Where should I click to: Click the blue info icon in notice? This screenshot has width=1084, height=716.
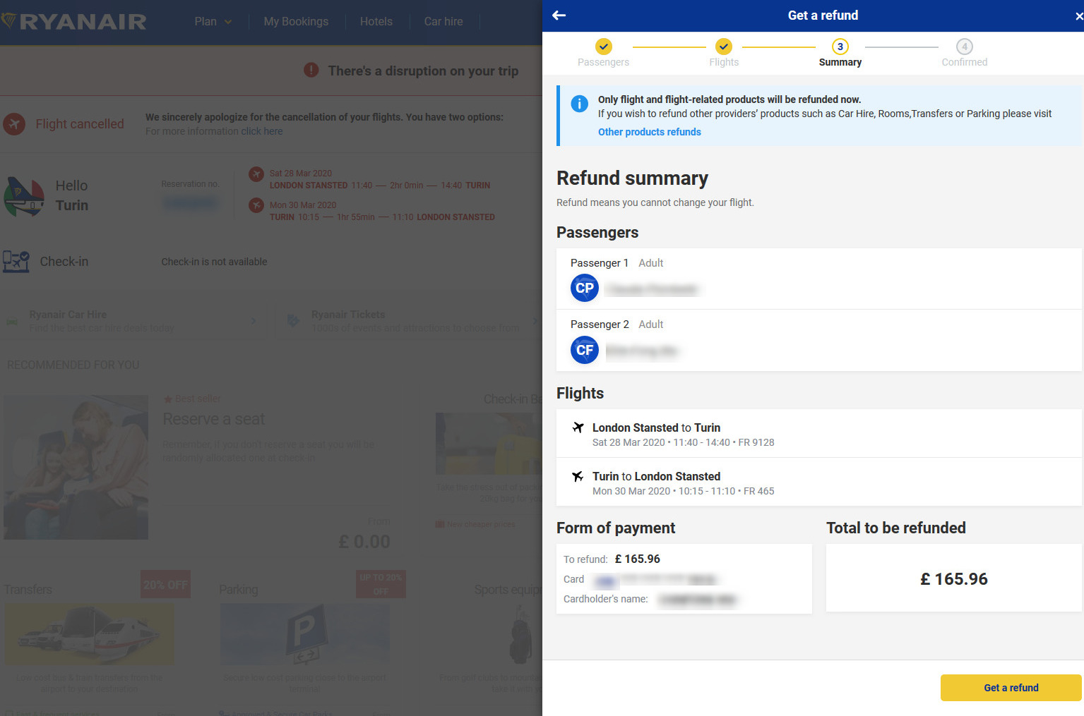coord(579,104)
